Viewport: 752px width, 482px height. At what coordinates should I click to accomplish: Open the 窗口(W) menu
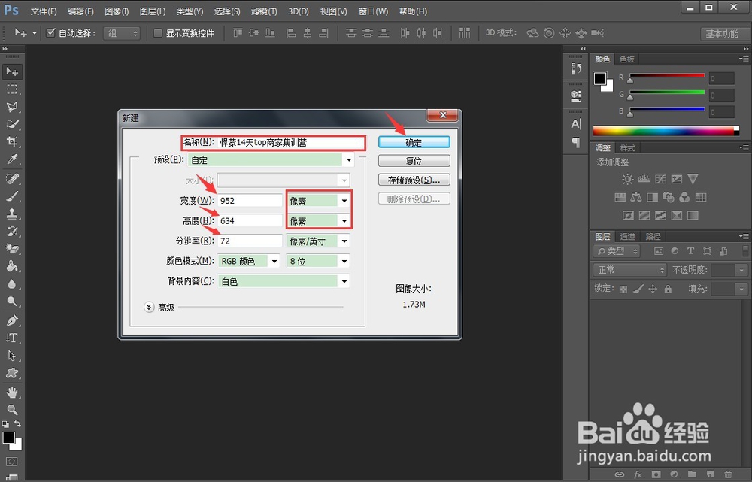[373, 11]
